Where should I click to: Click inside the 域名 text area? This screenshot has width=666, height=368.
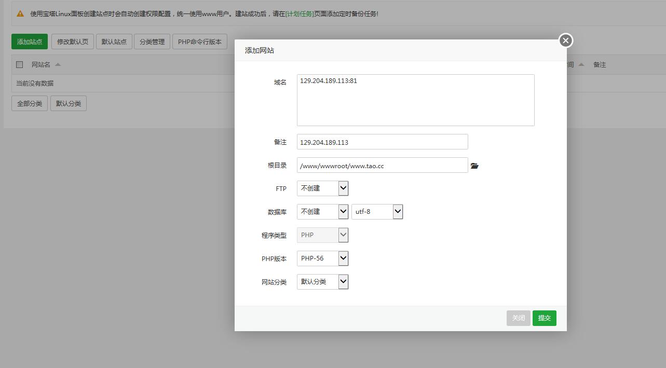click(415, 100)
